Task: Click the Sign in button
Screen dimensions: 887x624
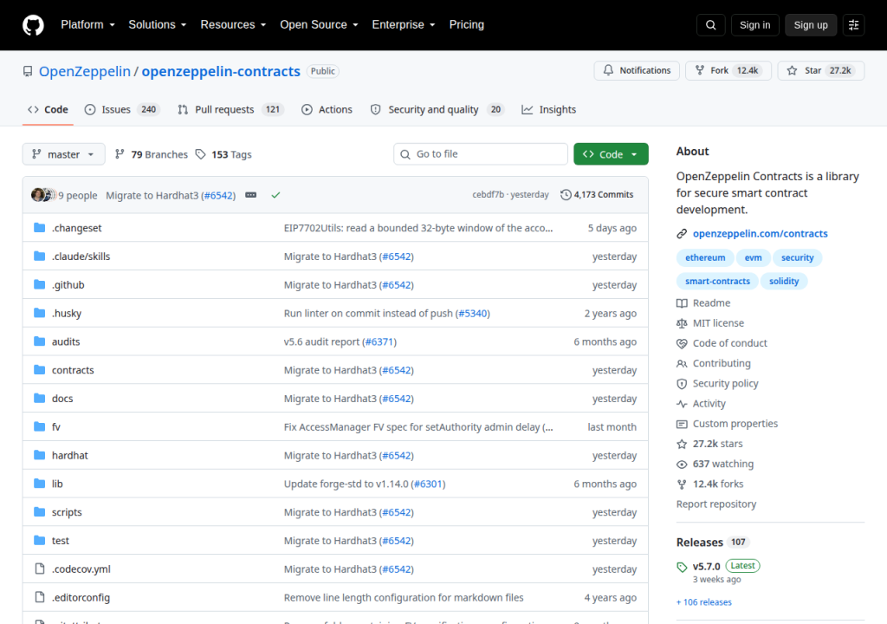Action: tap(754, 25)
